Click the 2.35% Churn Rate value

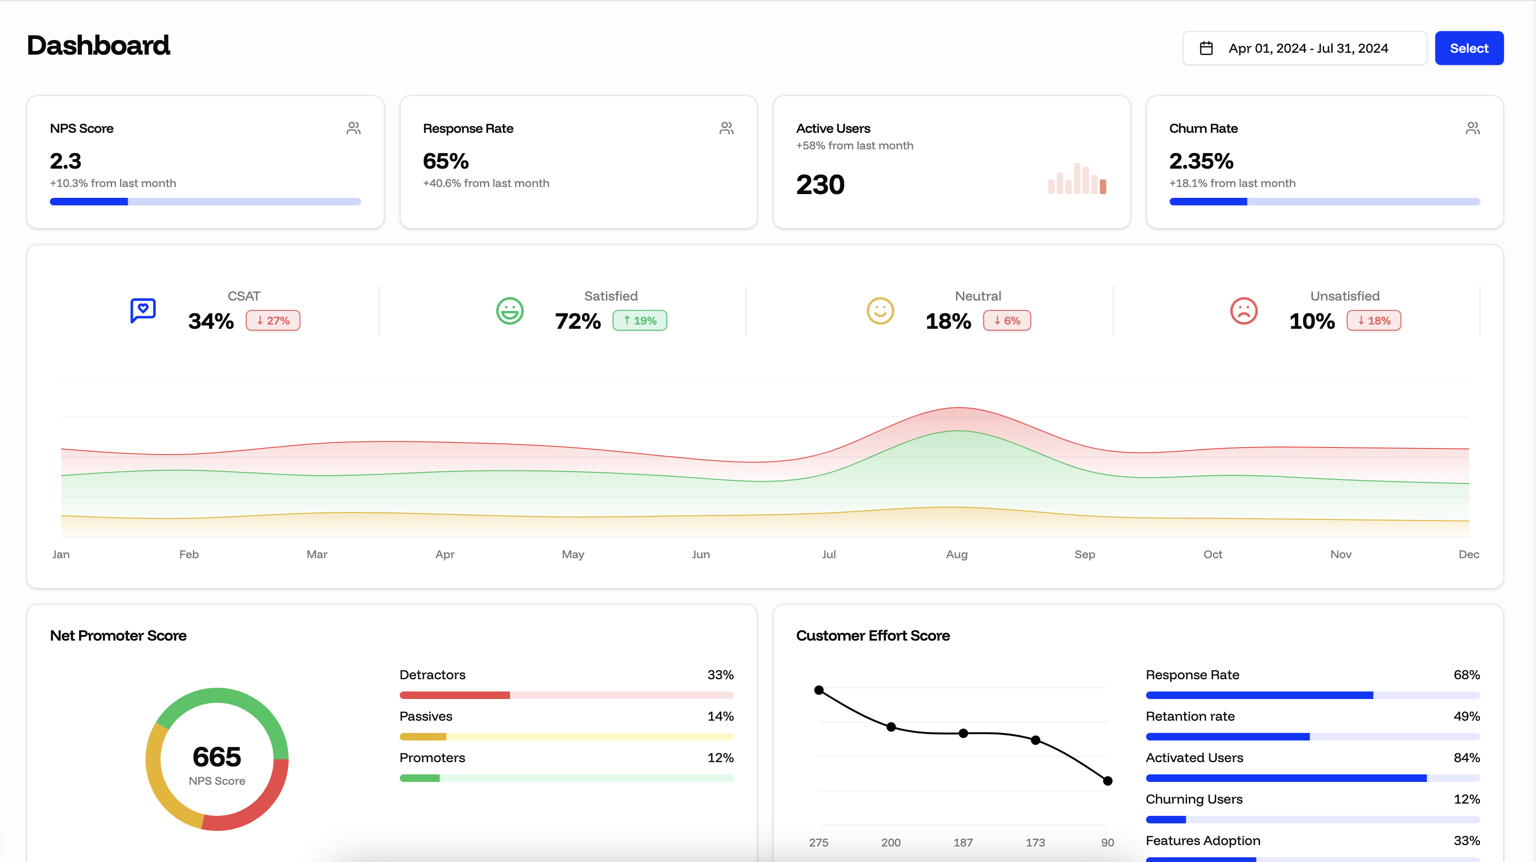click(x=1201, y=161)
